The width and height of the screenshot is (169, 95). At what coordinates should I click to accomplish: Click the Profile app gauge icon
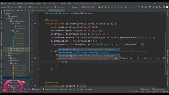115,7
